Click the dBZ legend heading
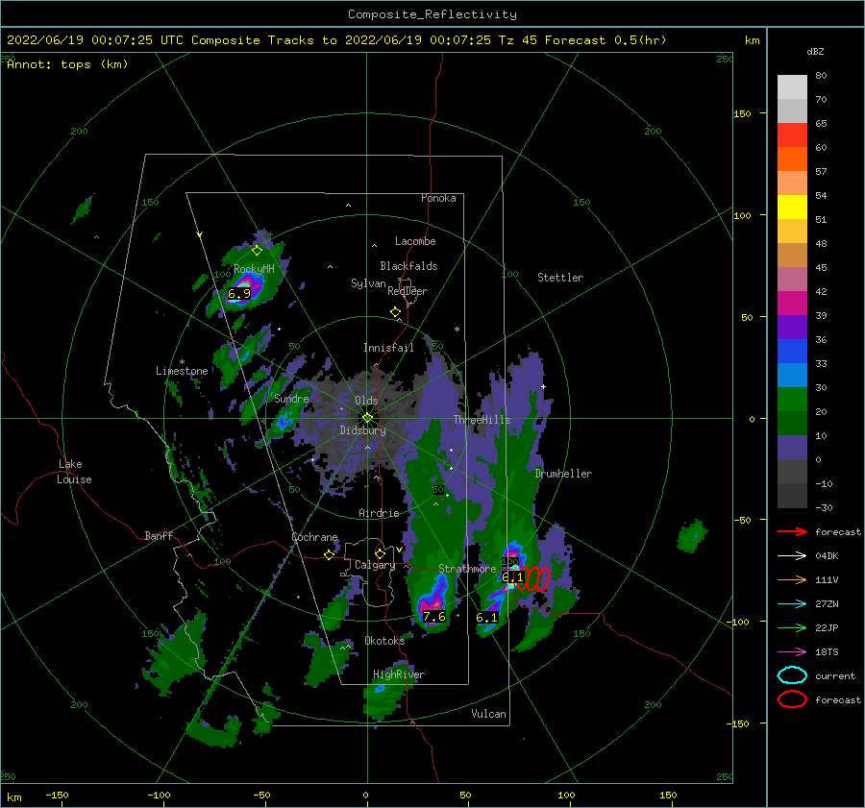865x808 pixels. coord(815,52)
